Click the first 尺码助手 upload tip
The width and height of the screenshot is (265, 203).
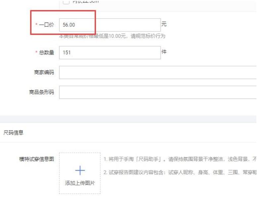pyautogui.click(x=179, y=160)
